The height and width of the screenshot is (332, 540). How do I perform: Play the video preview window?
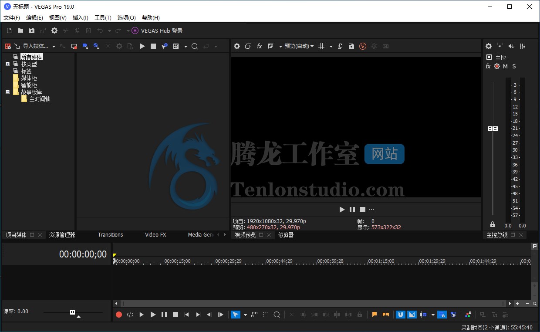342,210
